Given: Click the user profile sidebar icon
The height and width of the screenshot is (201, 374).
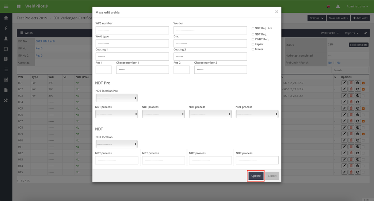Looking at the screenshot, I should (x=6, y=38).
